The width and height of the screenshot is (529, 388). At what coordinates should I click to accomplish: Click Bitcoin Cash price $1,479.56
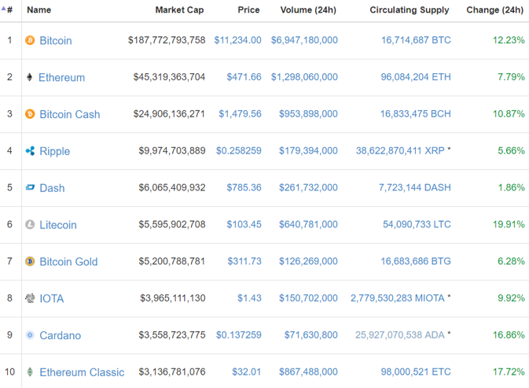coord(241,114)
